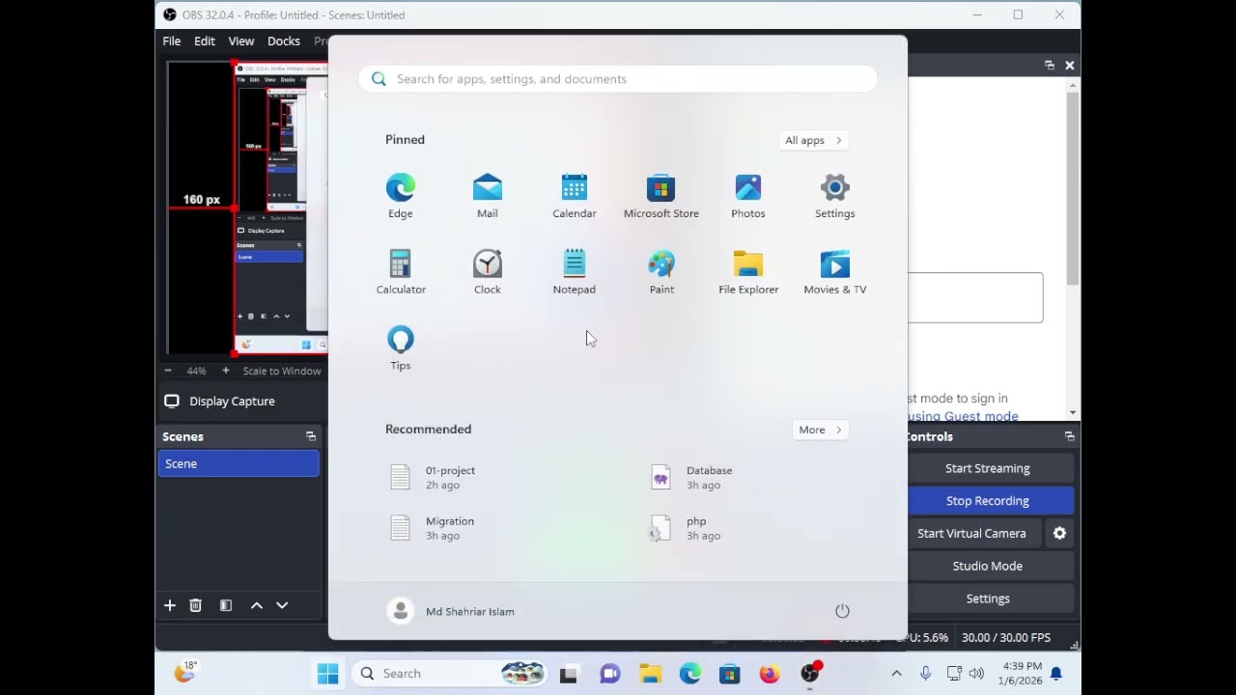Open the notification bell in system tray
This screenshot has height=695, width=1236.
click(1056, 674)
